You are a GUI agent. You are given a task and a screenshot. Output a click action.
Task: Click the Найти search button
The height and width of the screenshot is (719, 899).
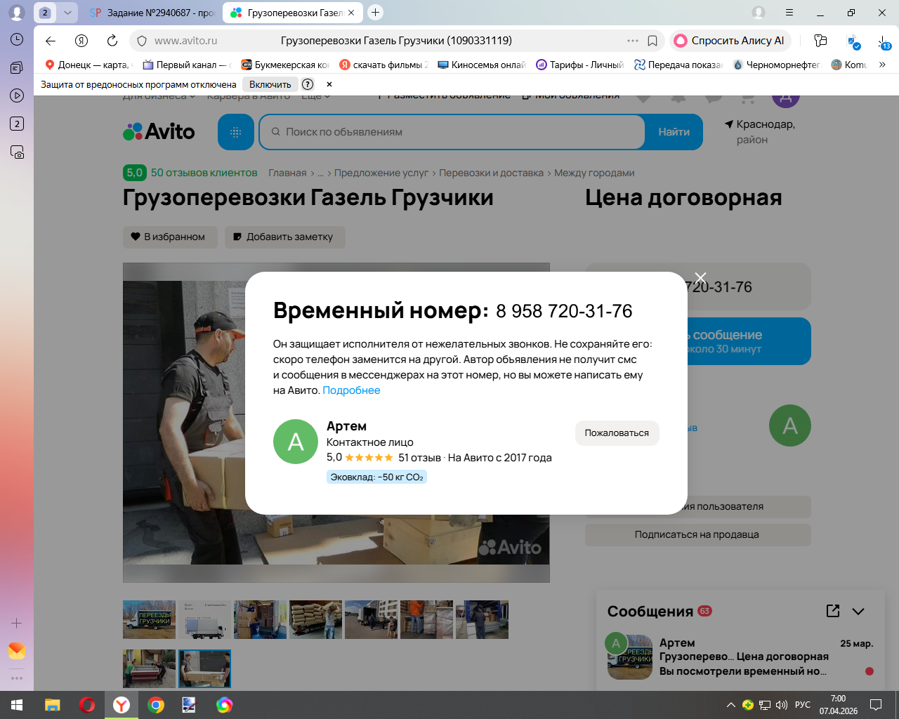674,132
